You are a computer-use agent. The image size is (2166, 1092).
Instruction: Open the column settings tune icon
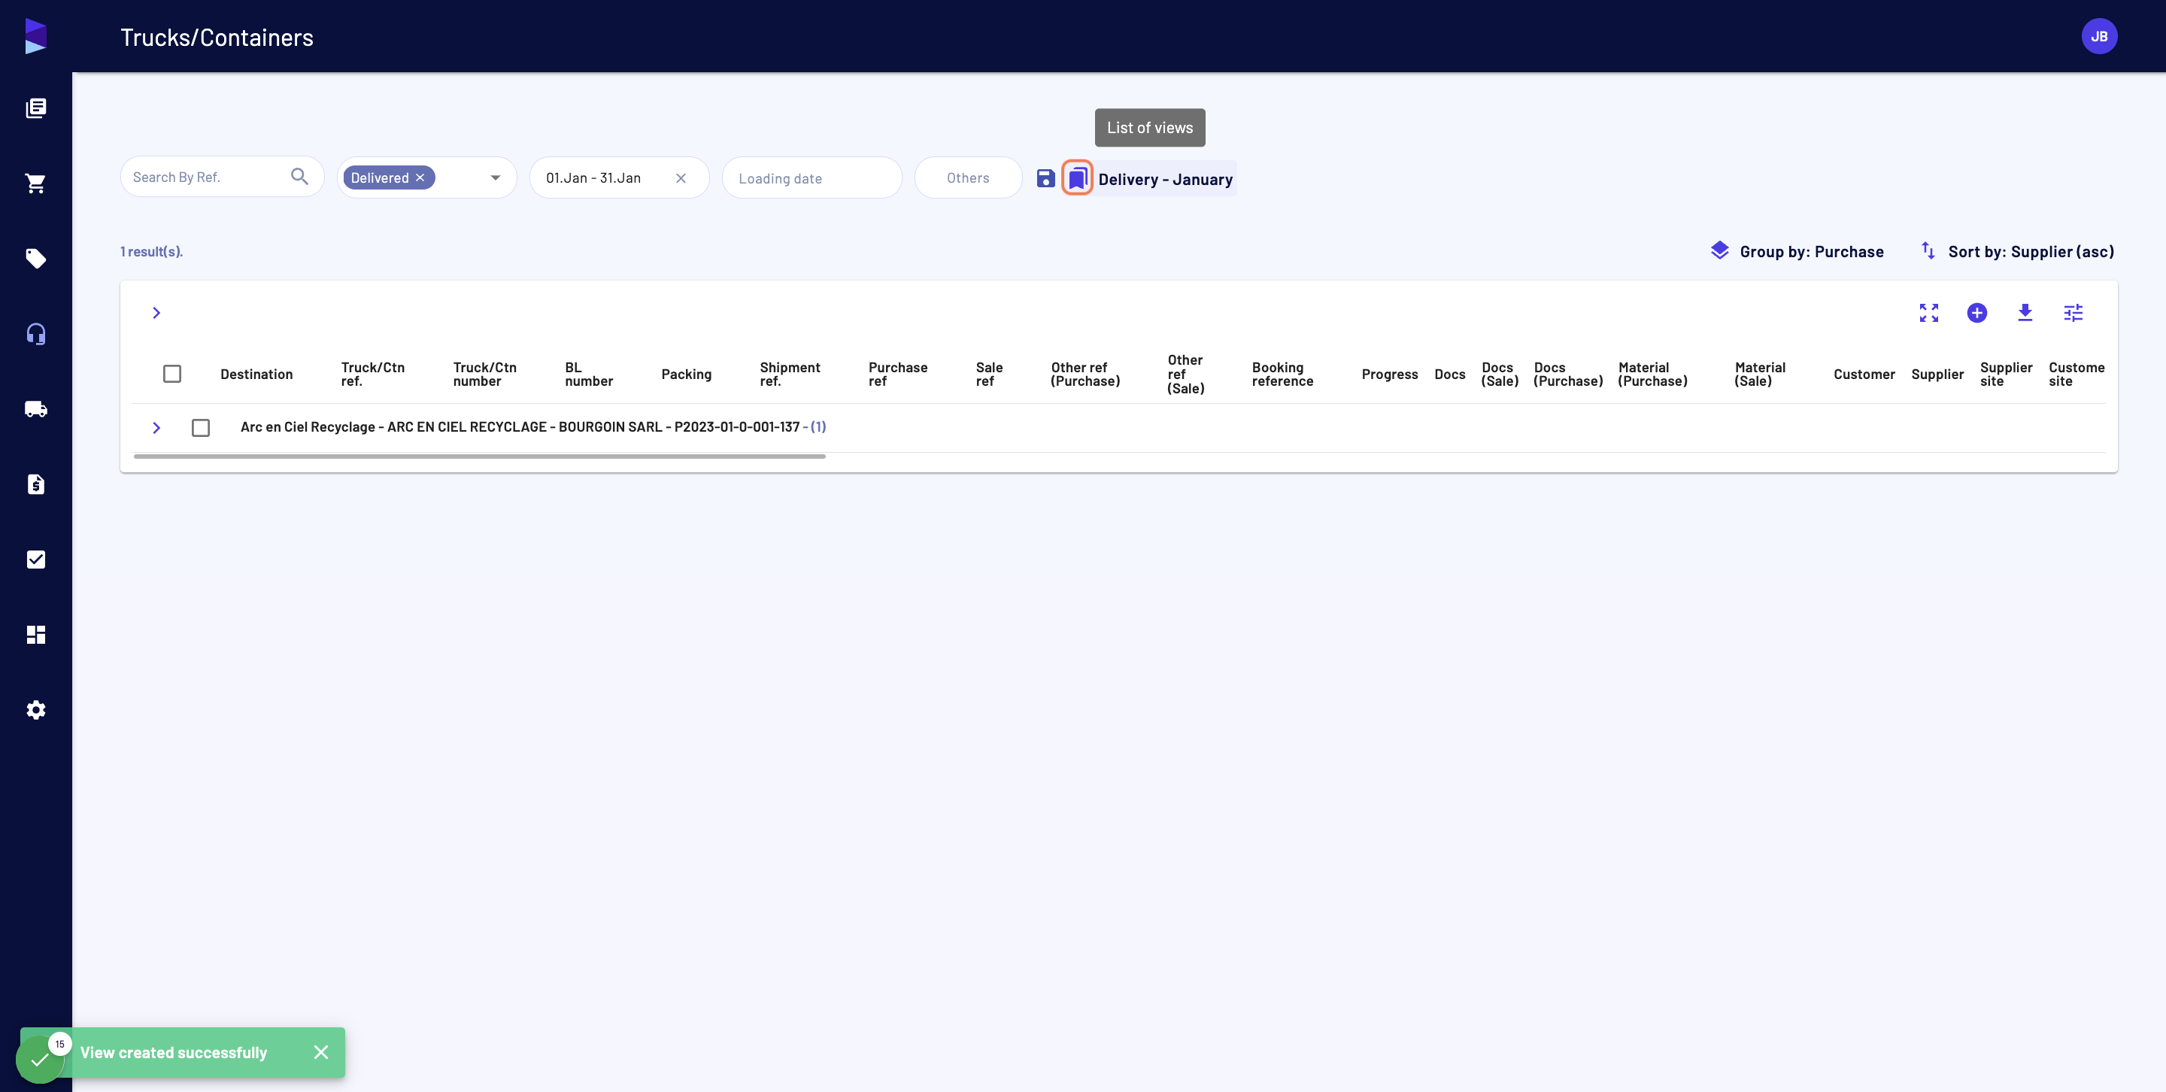coord(2073,313)
